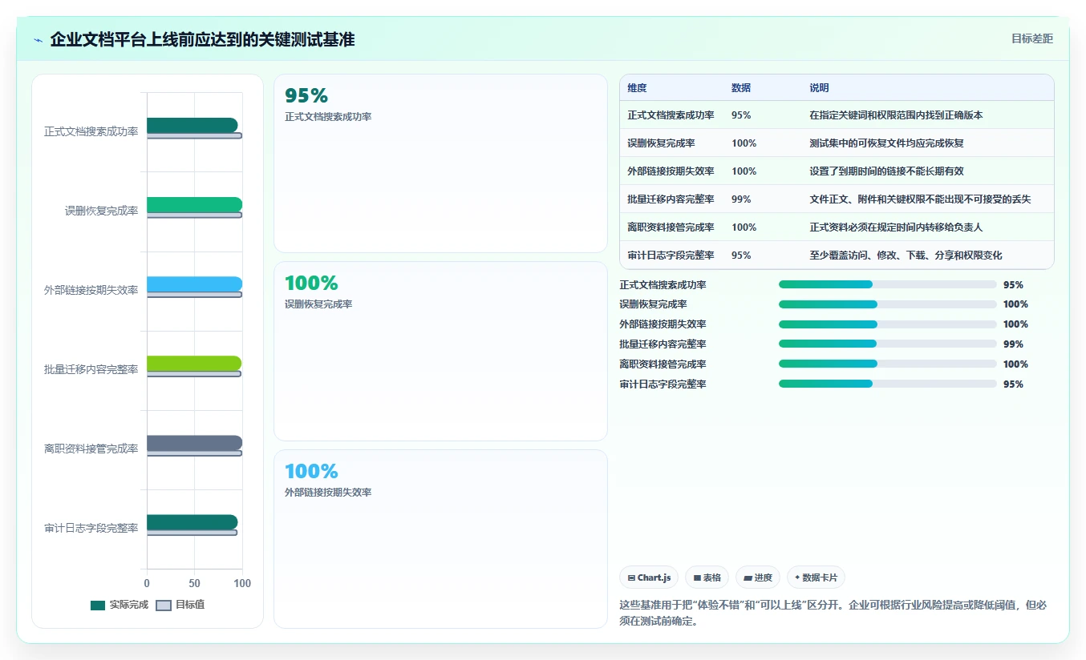Click the 维度 table column header
Image resolution: width=1086 pixels, height=660 pixels.
point(637,88)
